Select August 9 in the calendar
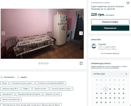Image resolution: width=131 pixels, height=106 pixels. (x=106, y=89)
